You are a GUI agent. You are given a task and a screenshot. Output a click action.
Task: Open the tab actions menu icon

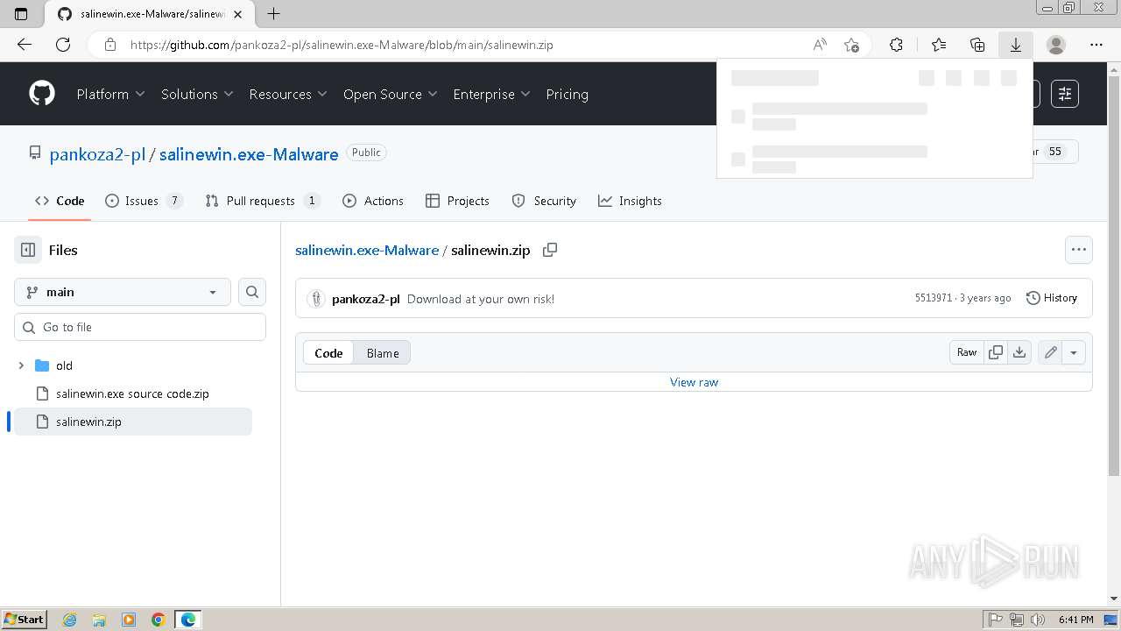tap(22, 14)
